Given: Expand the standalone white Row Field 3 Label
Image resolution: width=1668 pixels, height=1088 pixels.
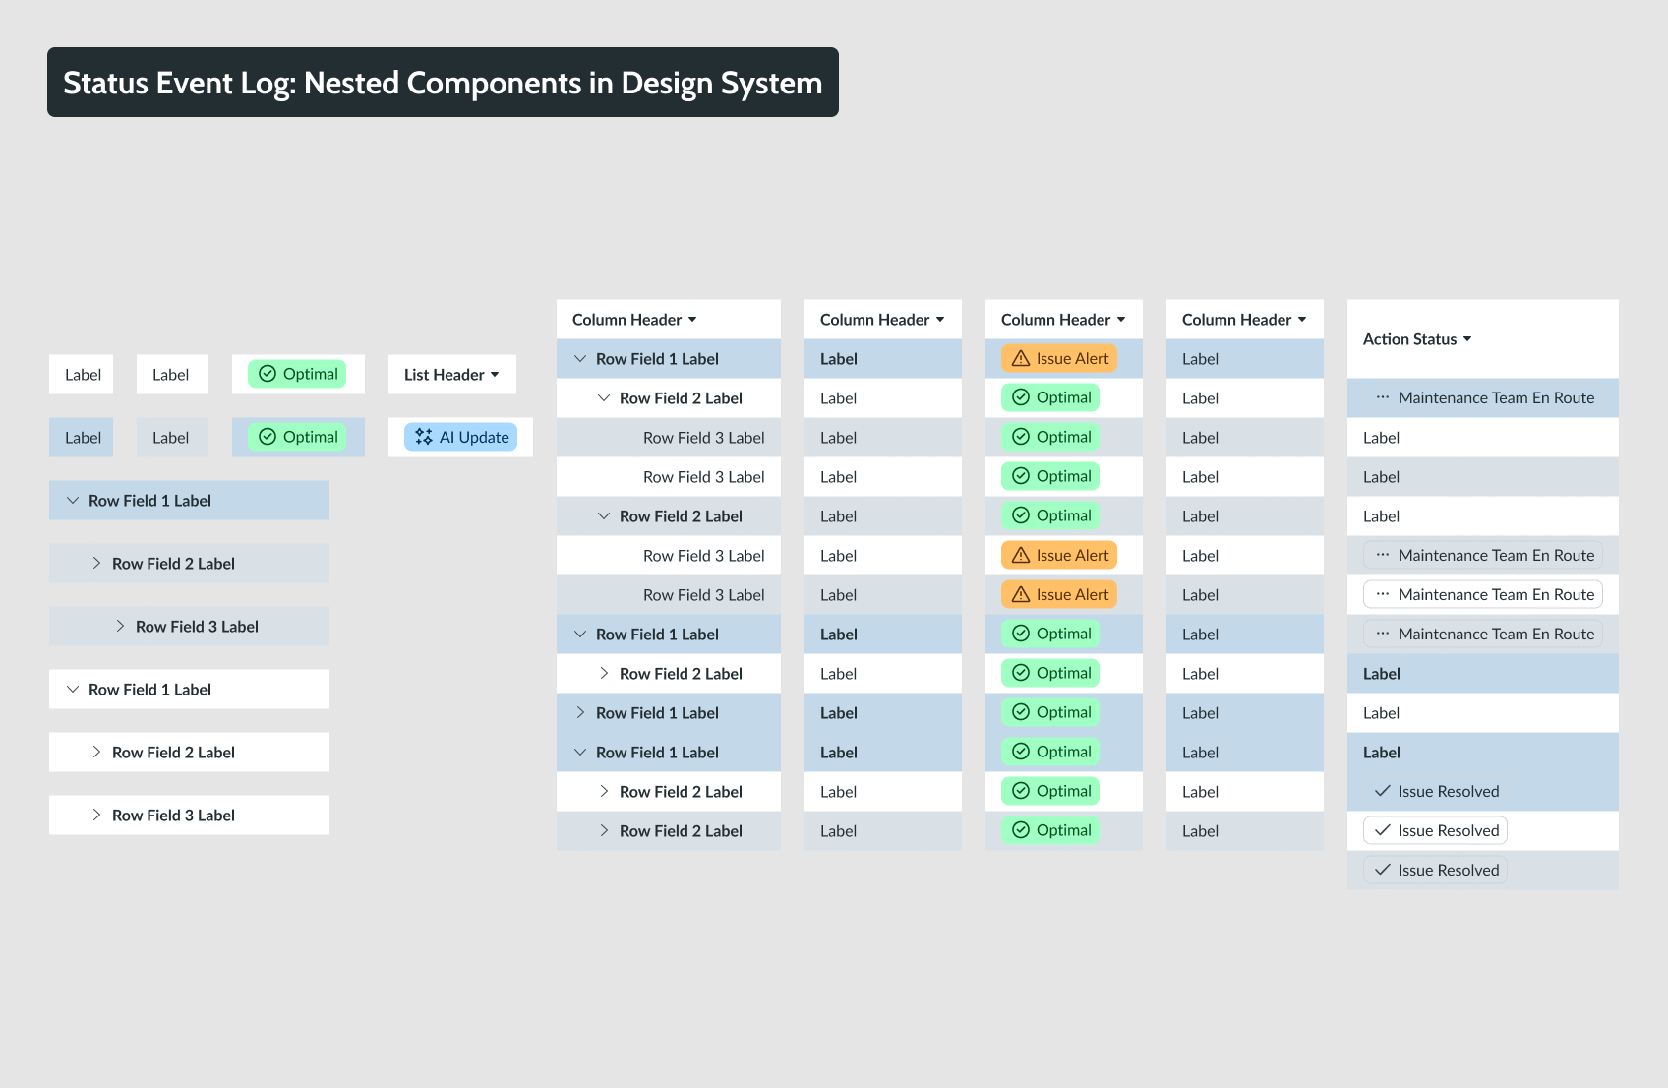Looking at the screenshot, I should coord(96,816).
